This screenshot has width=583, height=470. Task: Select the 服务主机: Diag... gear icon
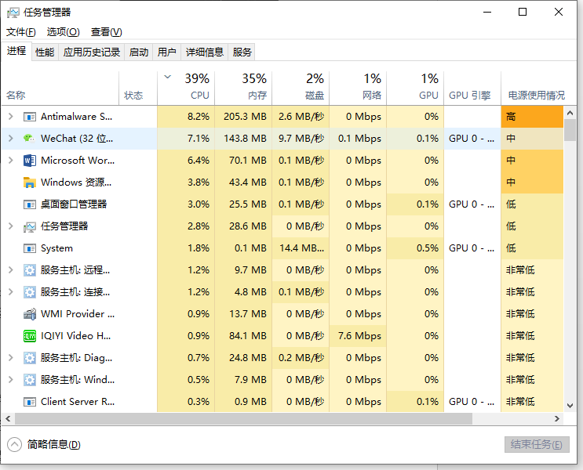pyautogui.click(x=29, y=358)
